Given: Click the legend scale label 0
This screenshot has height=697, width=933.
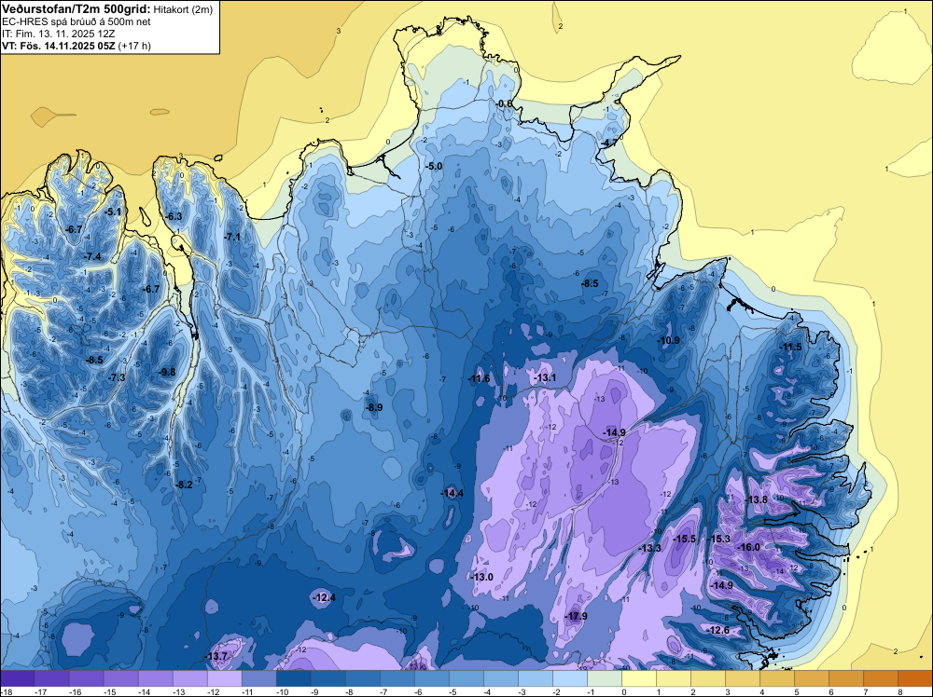Looking at the screenshot, I should (623, 691).
